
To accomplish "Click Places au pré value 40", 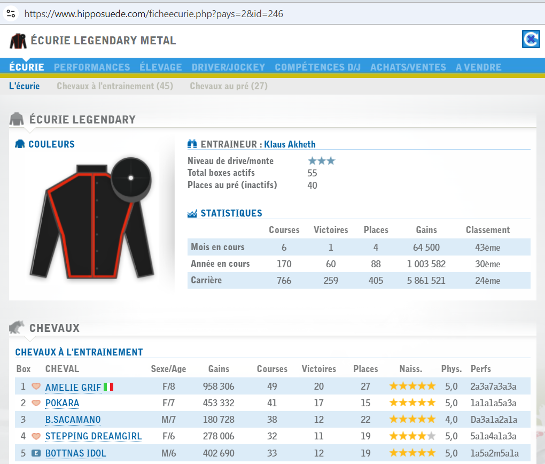I will point(312,185).
